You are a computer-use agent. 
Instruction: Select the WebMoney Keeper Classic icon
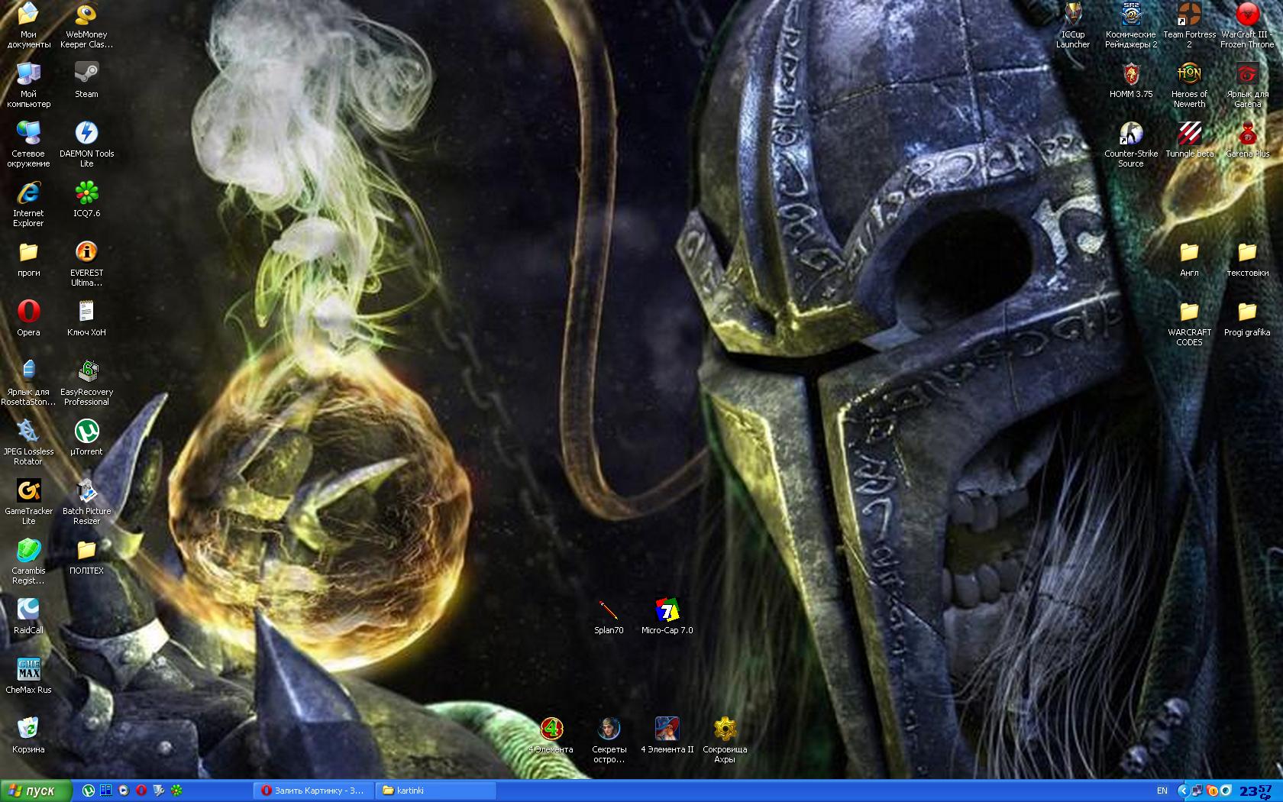(x=86, y=24)
